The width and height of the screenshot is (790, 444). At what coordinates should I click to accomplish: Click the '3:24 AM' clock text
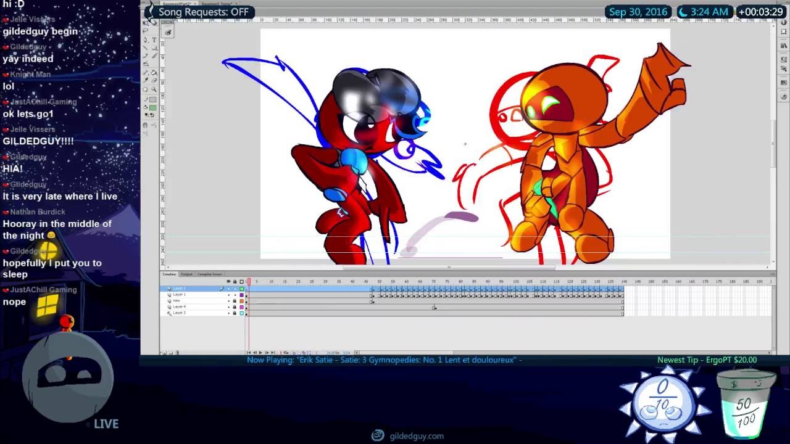pos(709,12)
